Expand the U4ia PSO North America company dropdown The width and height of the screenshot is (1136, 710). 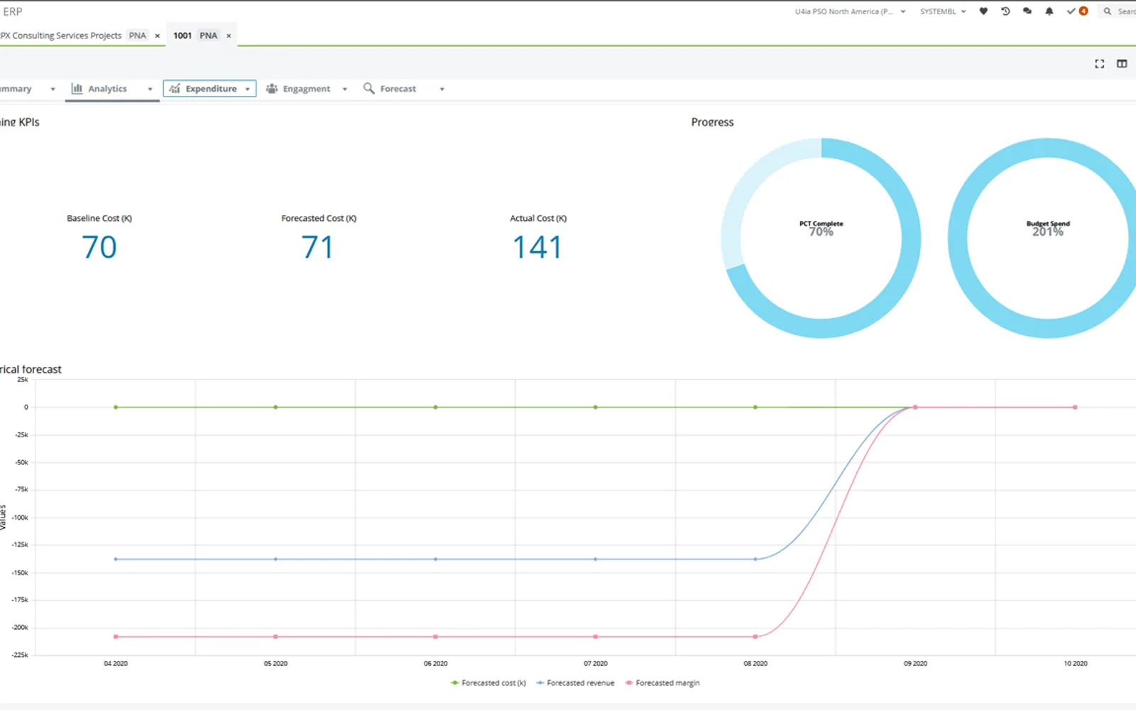[903, 11]
